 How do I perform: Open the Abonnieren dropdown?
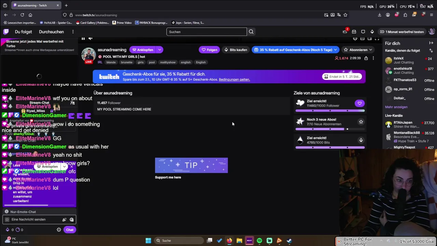358,50
